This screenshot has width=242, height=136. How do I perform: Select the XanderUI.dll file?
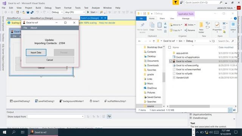coord(182,78)
